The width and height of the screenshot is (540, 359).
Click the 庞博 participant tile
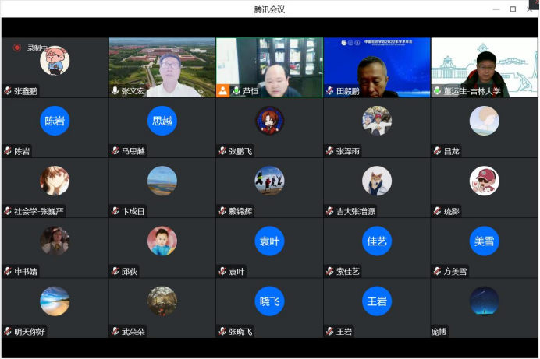pos(484,308)
